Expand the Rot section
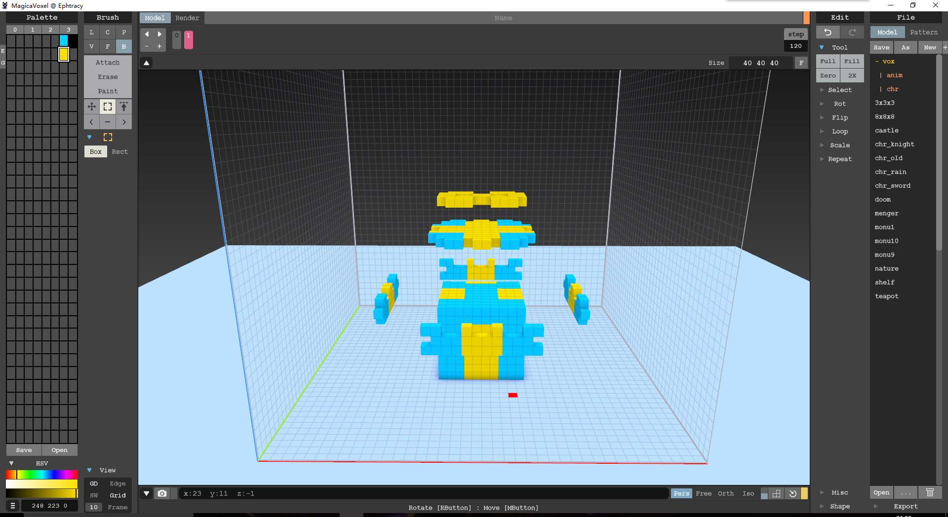948x517 pixels. point(822,104)
